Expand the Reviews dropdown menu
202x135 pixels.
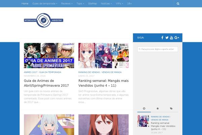pyautogui.click(x=67, y=4)
